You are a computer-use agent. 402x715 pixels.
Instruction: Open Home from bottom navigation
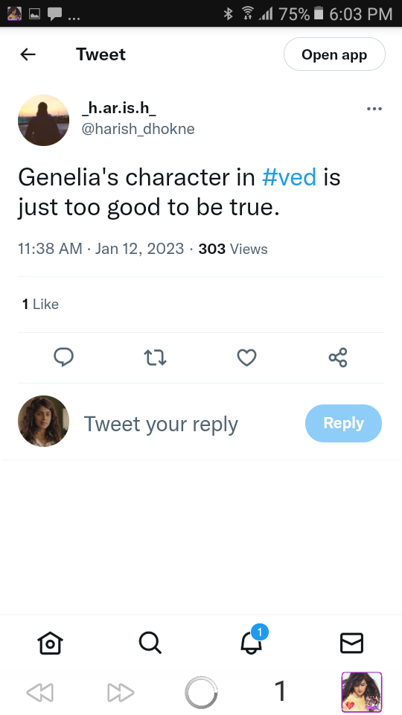(x=50, y=643)
